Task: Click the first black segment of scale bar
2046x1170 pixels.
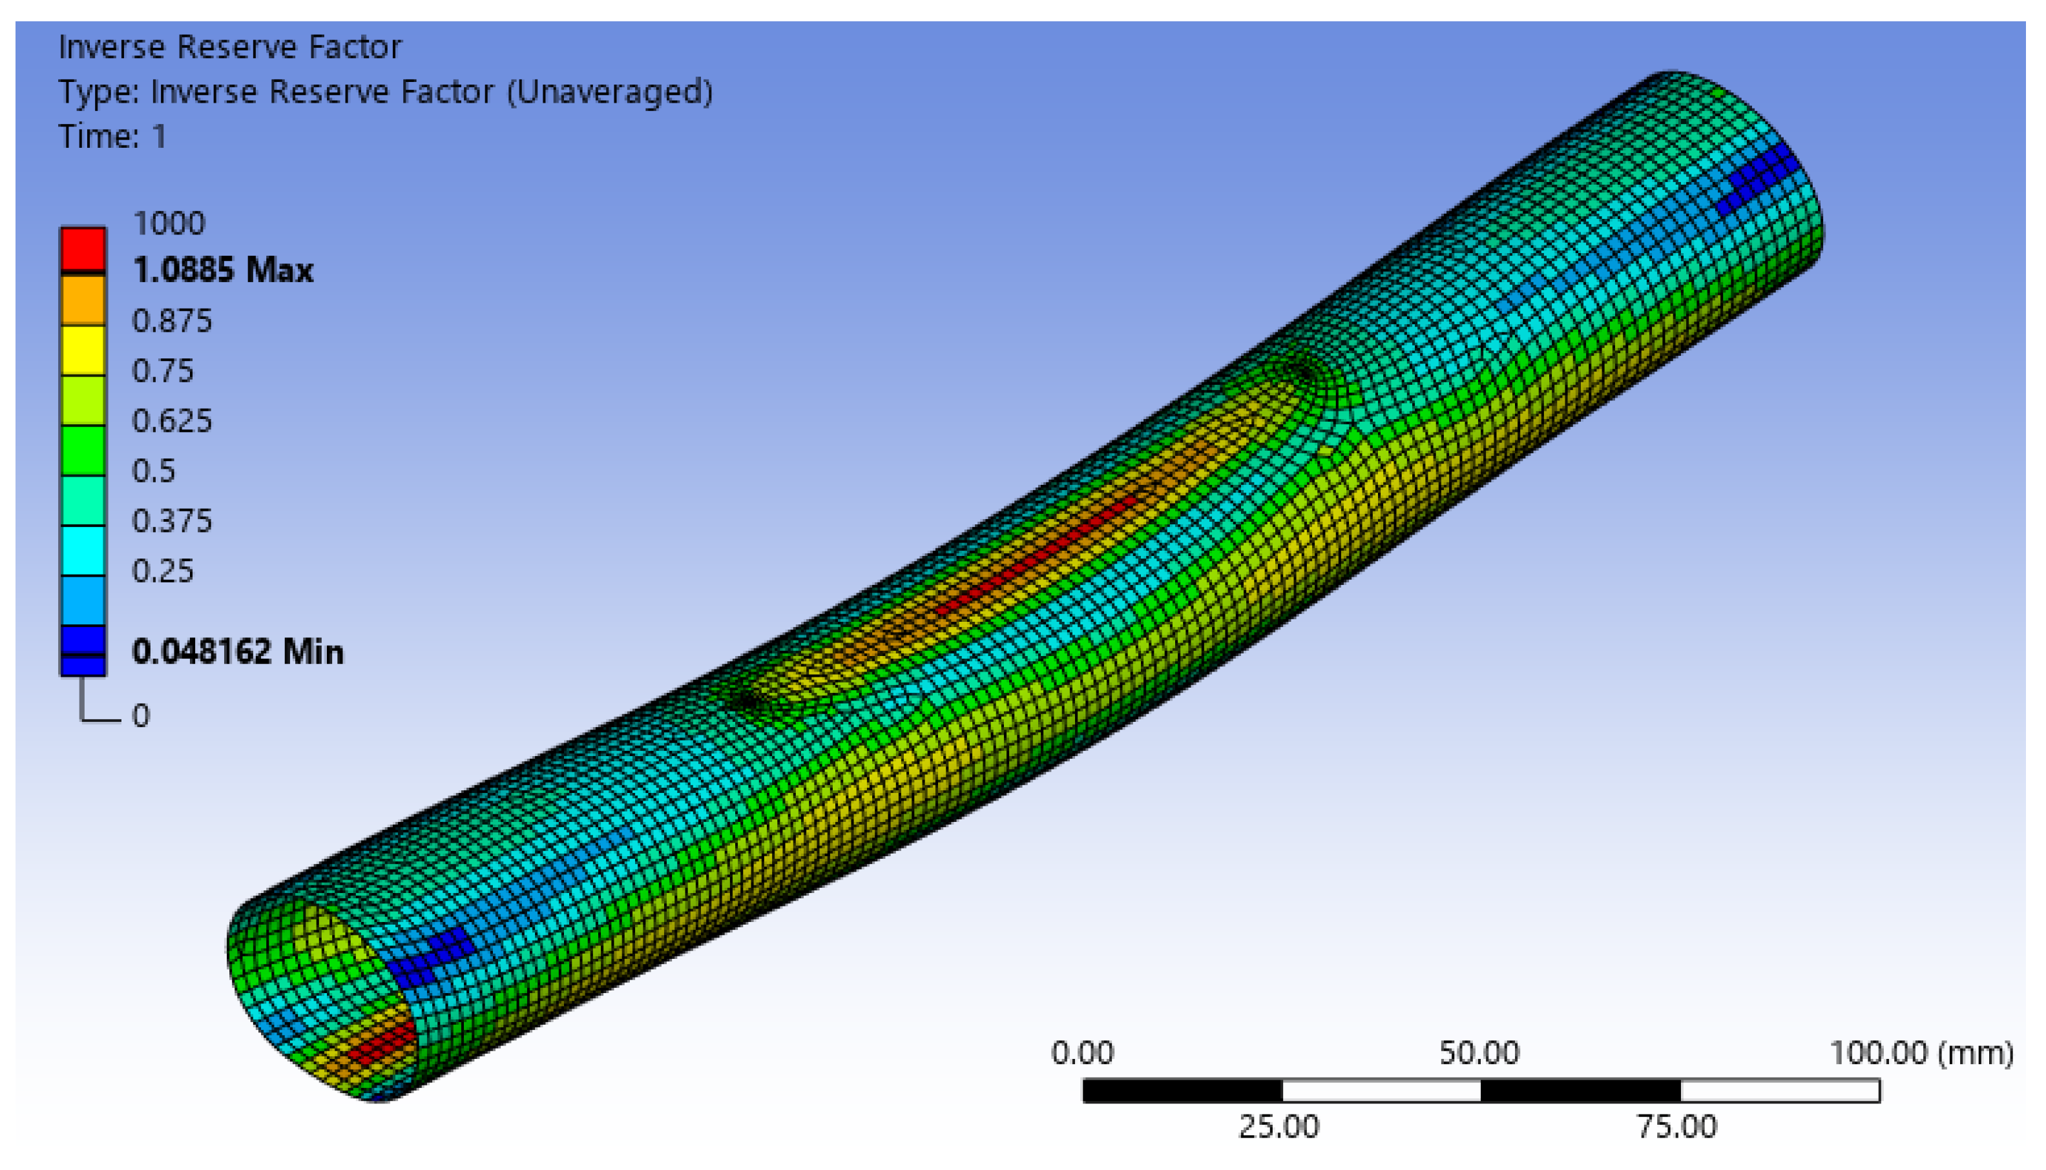Action: coord(1182,1091)
